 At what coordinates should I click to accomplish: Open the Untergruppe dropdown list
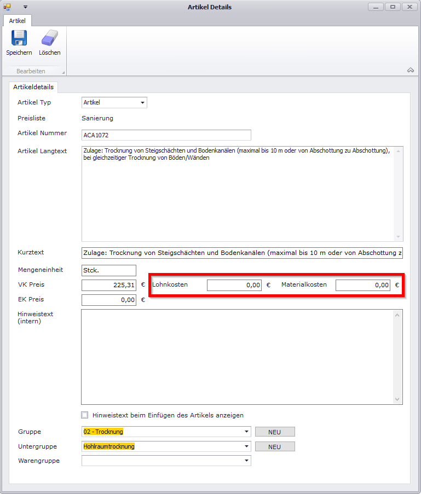tap(246, 446)
